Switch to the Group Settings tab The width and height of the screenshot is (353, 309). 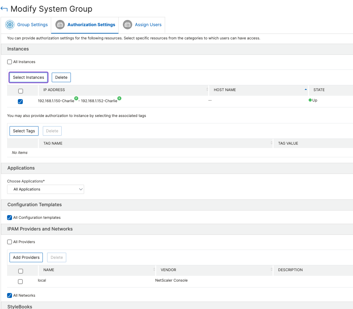(32, 25)
